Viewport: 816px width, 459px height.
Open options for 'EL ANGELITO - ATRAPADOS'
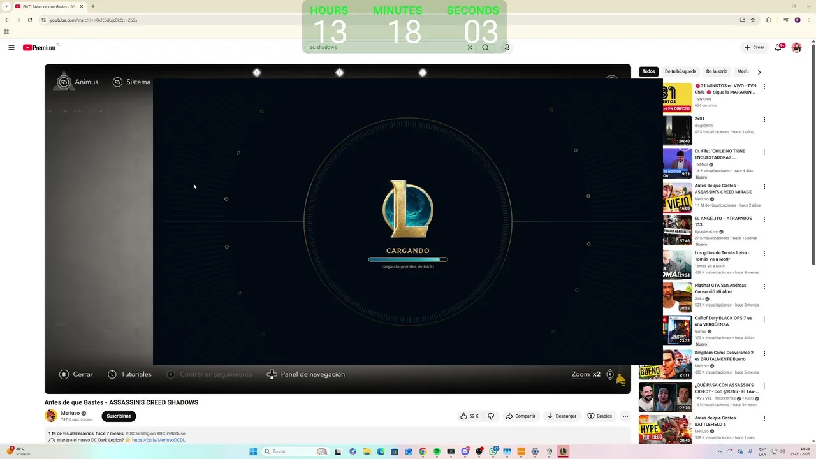click(764, 219)
